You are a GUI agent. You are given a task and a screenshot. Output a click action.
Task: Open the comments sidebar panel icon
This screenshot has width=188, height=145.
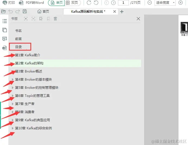pyautogui.click(x=5, y=39)
